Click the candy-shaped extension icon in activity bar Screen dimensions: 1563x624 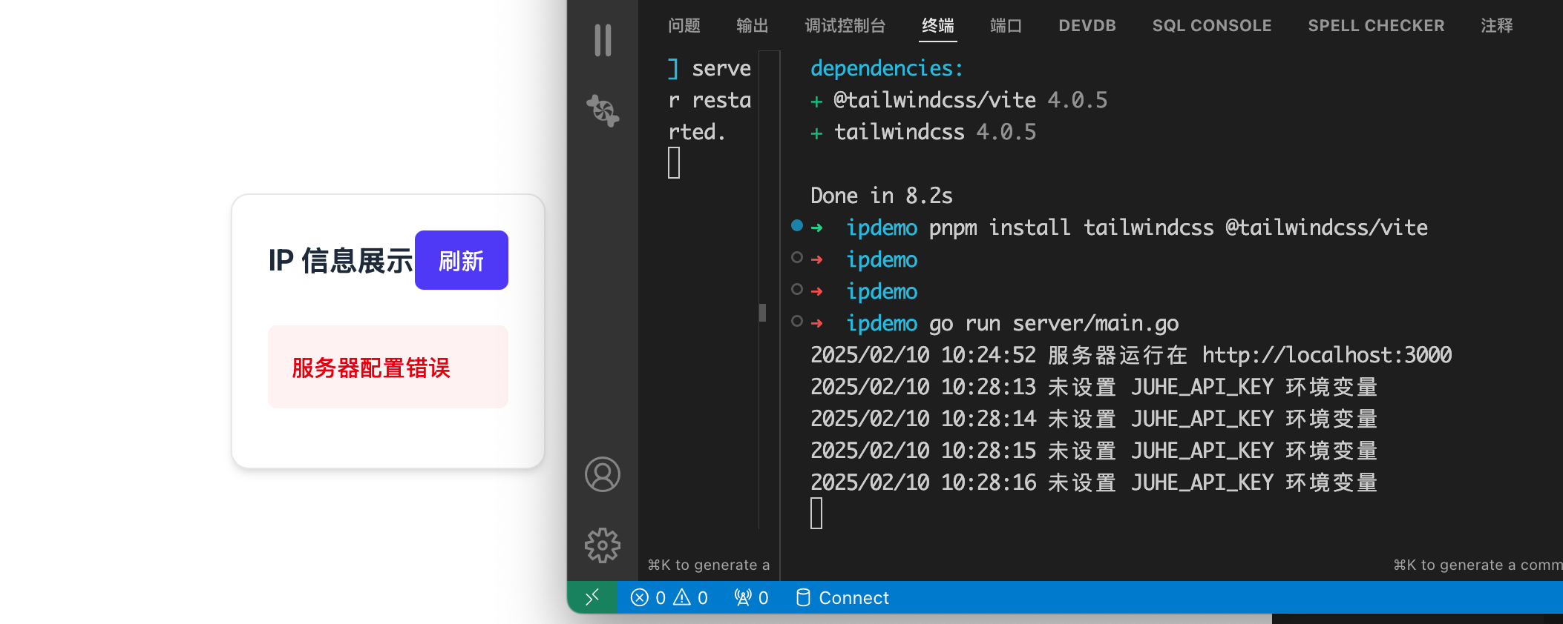tap(603, 111)
